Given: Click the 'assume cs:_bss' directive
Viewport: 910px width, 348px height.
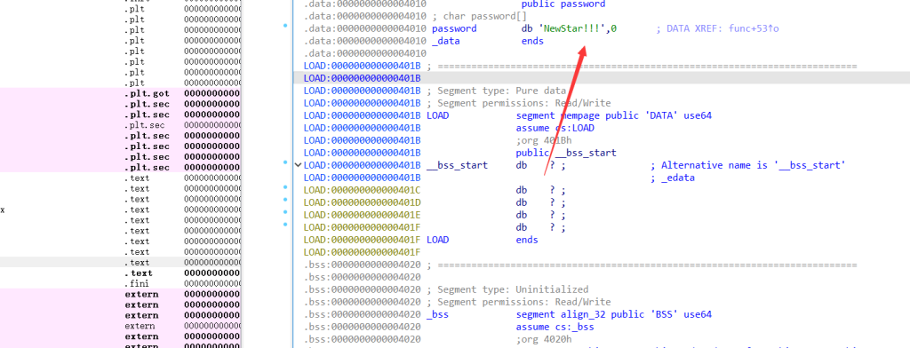Looking at the screenshot, I should pos(555,327).
